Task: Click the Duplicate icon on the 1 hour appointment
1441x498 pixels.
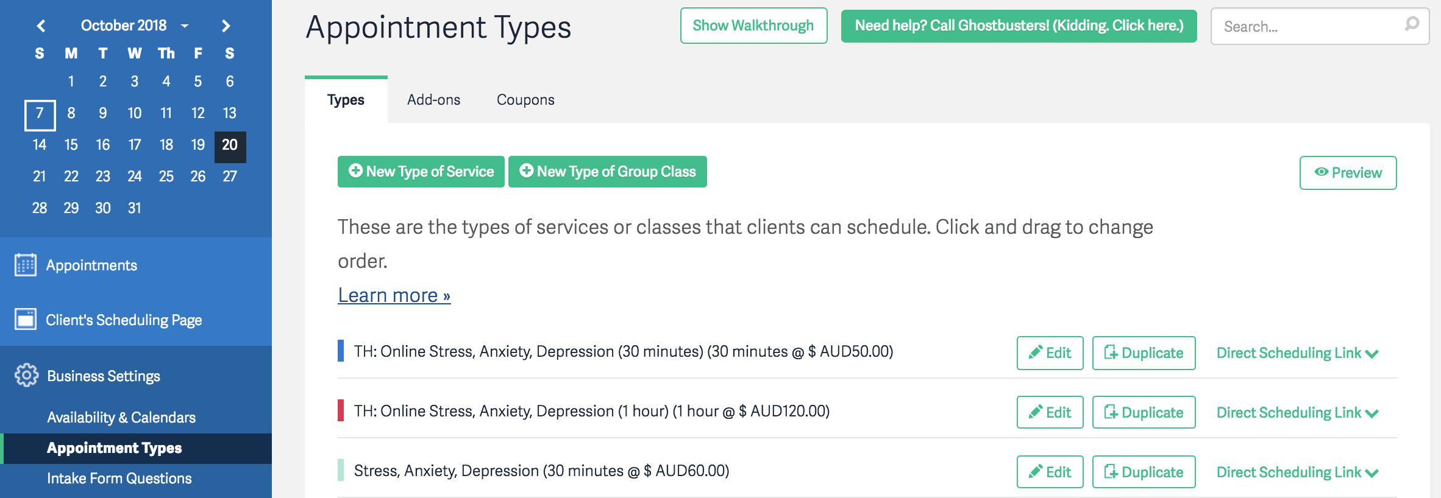Action: pyautogui.click(x=1112, y=412)
